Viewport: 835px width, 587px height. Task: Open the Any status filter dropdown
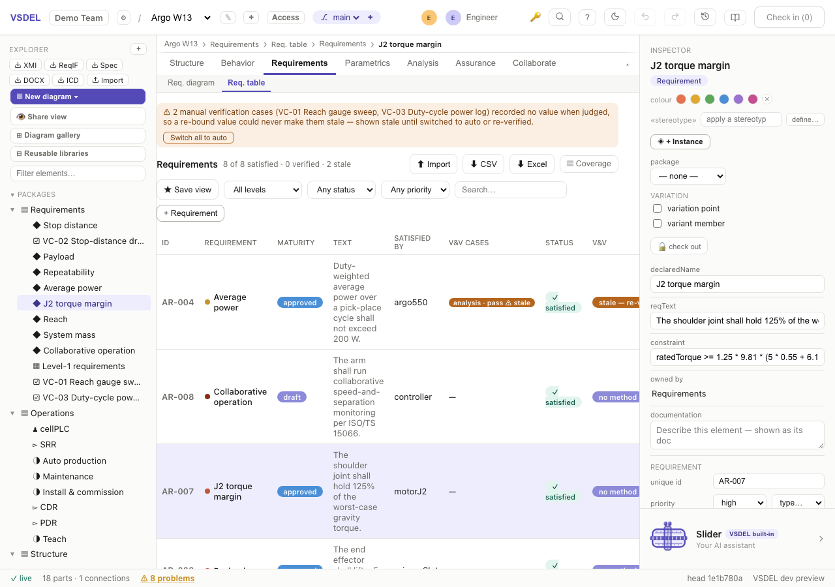[x=341, y=190]
